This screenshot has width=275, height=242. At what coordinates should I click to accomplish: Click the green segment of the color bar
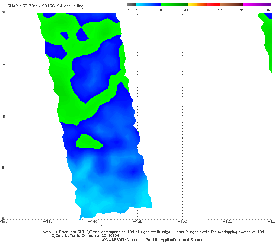174,4
